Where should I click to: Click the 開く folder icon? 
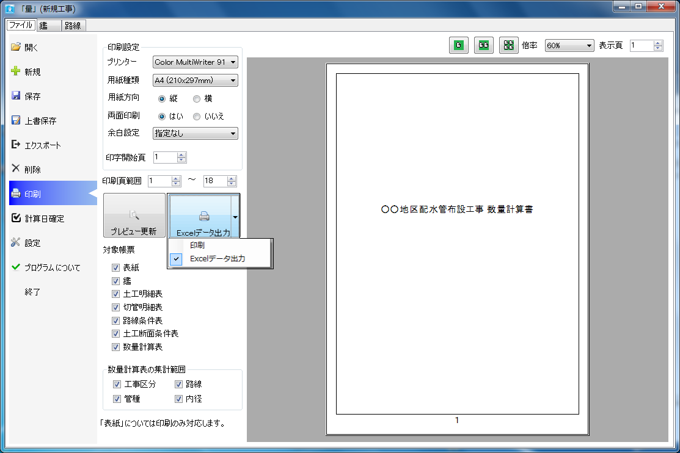(16, 47)
